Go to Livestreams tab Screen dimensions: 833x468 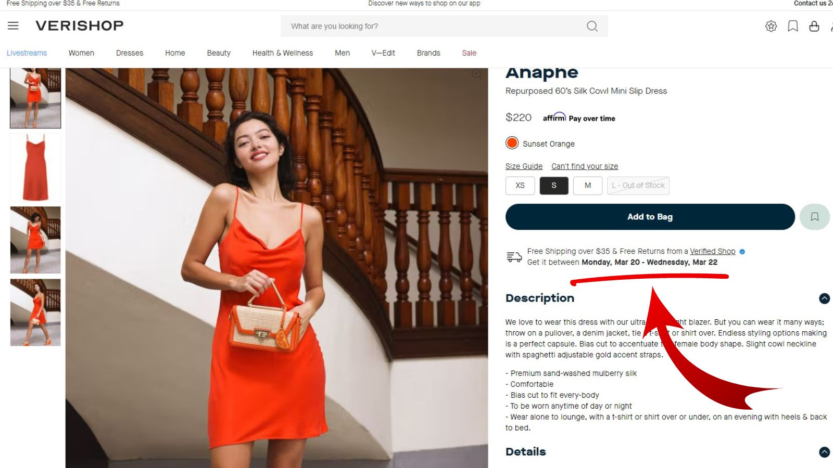[x=27, y=53]
